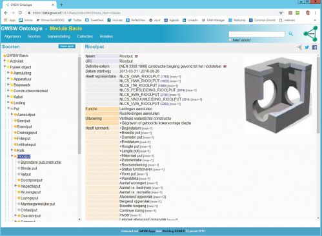The image size is (322, 236).
Task: Click the browser reload icon
Action: tap(20, 13)
